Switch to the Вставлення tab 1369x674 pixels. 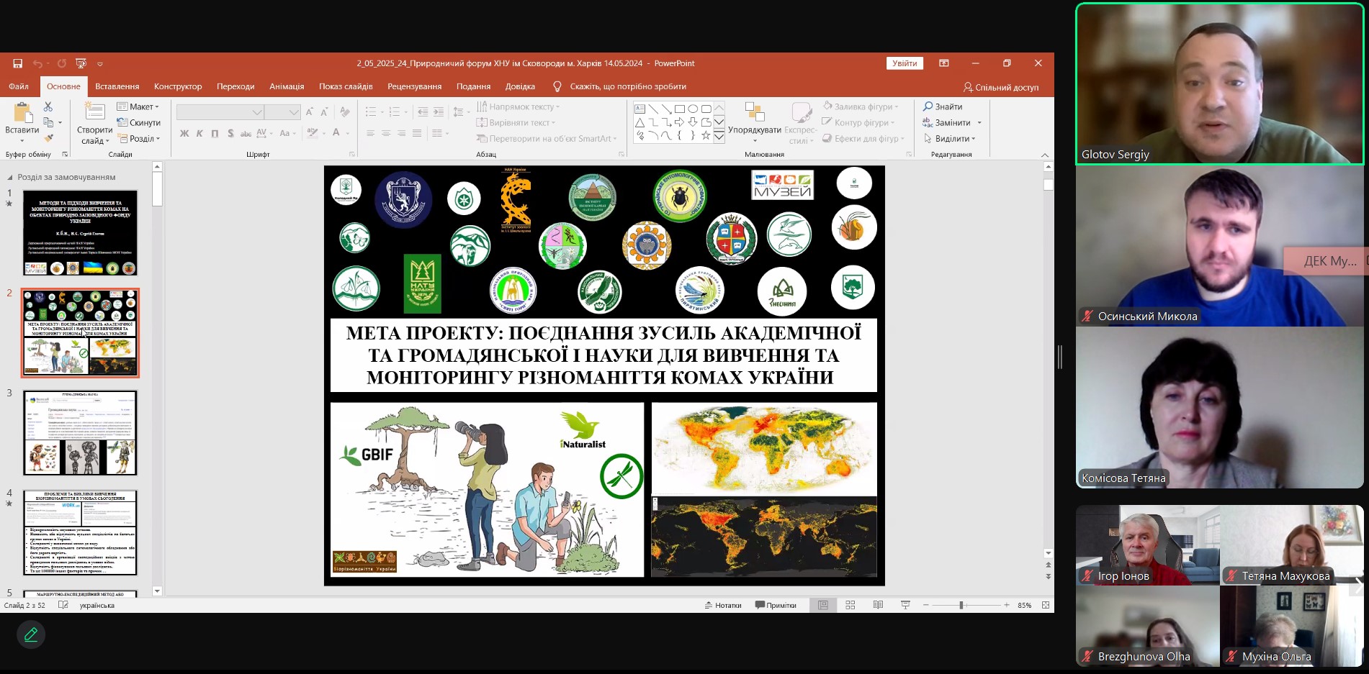point(117,86)
